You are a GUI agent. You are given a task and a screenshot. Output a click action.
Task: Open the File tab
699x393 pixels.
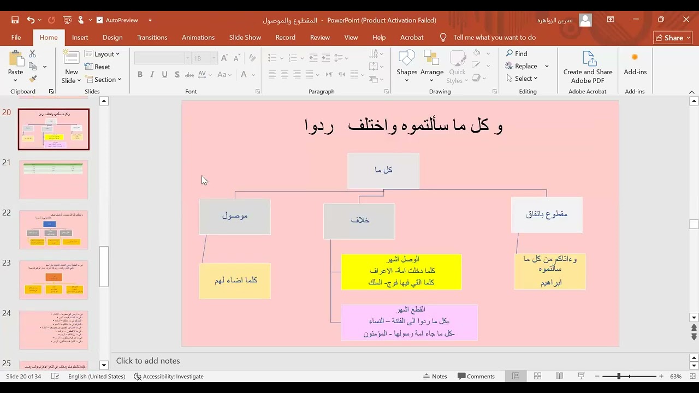pos(16,38)
